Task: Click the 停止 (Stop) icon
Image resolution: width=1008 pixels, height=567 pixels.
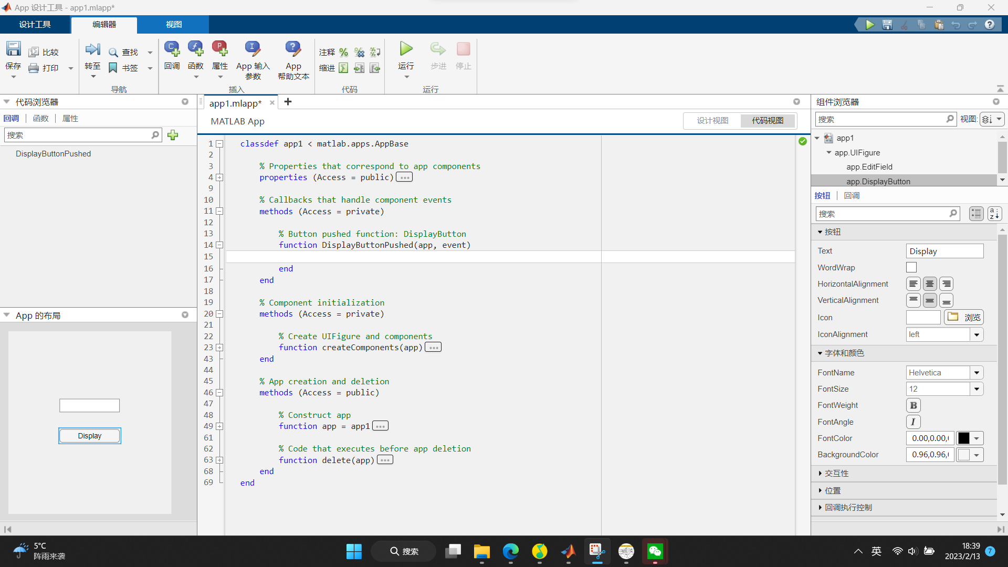Action: [463, 49]
